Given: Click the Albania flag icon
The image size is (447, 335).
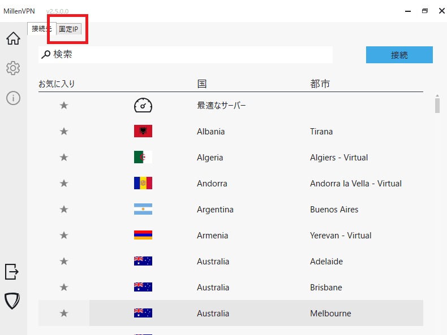Looking at the screenshot, I should pyautogui.click(x=143, y=131).
